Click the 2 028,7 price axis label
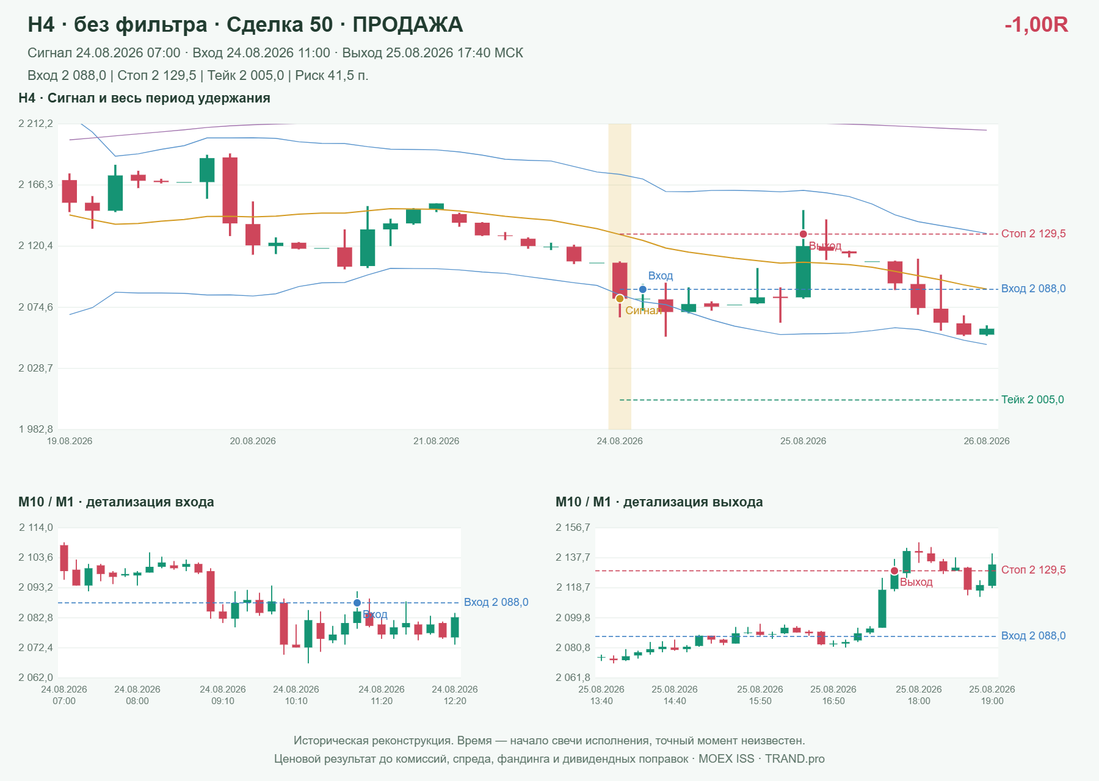Viewport: 1099px width, 781px height. click(x=36, y=369)
